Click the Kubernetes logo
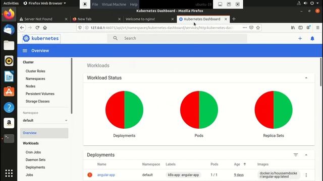Image resolution: width=323 pixels, height=181 pixels. 41,38
